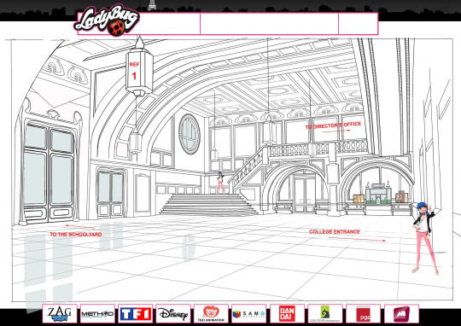Viewport: 461px width, 326px height.
Task: Click the small Marinette on the stairs
Action: (x=220, y=183)
